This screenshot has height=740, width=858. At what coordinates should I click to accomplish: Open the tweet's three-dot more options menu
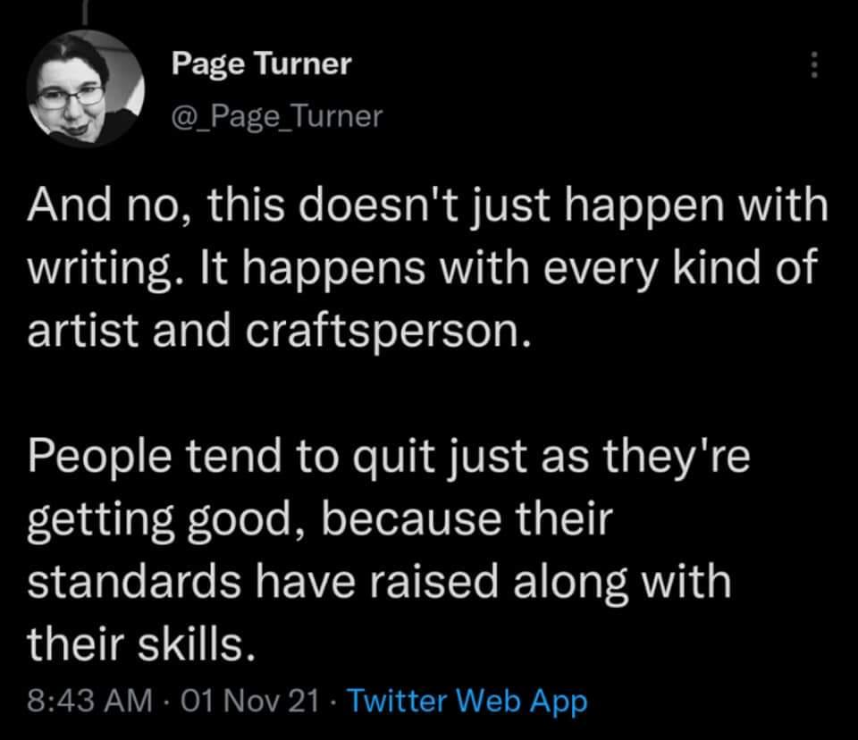point(813,64)
